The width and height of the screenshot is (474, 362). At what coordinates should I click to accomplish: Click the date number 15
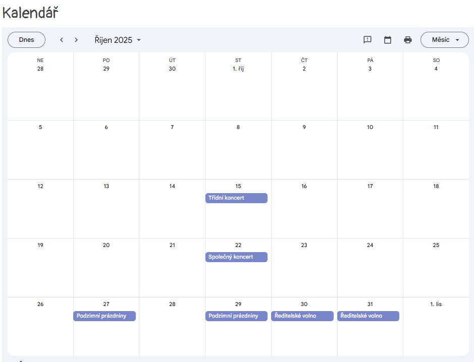238,187
